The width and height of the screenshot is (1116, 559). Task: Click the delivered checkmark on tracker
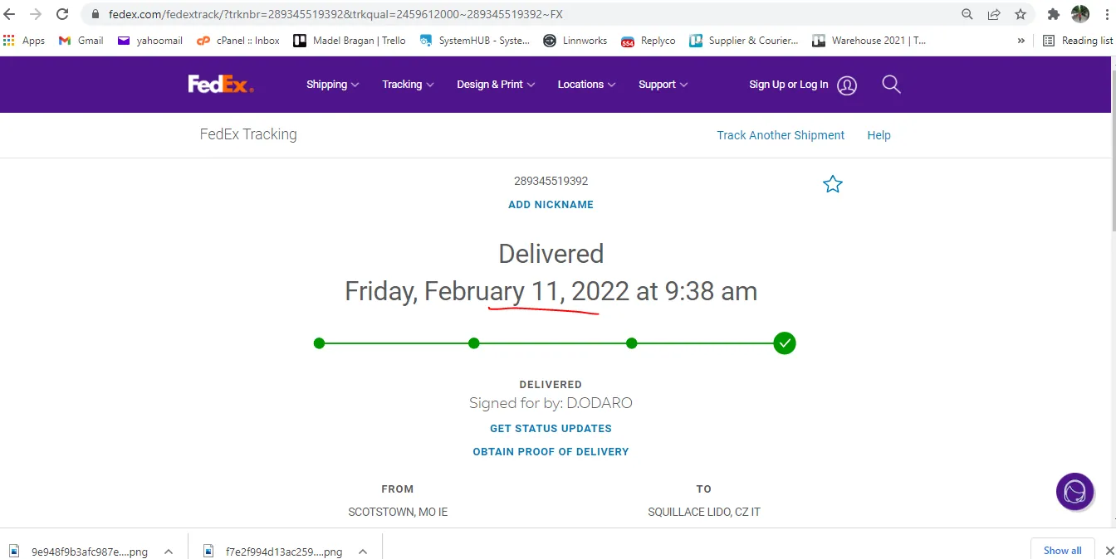pos(785,343)
